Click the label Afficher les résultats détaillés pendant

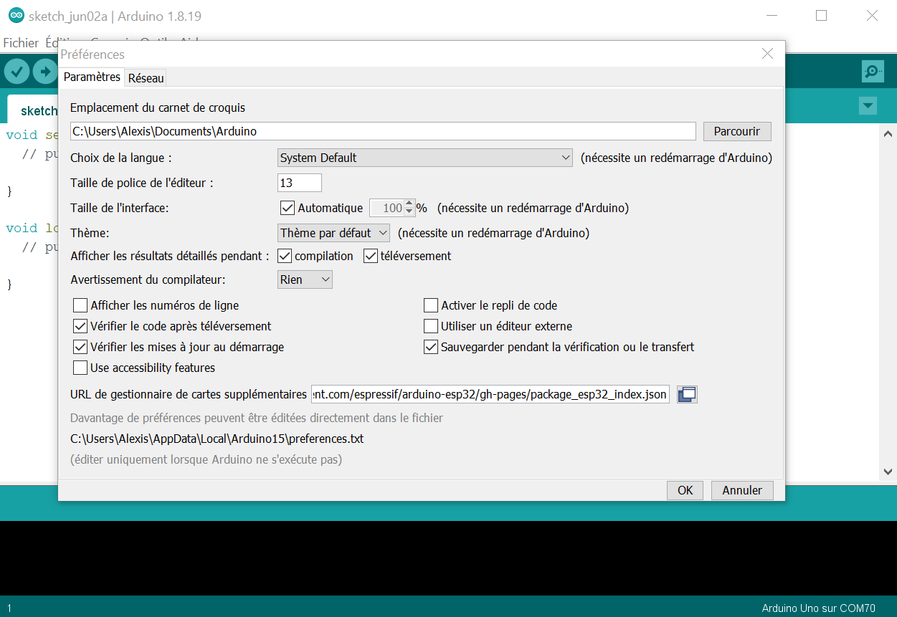170,256
